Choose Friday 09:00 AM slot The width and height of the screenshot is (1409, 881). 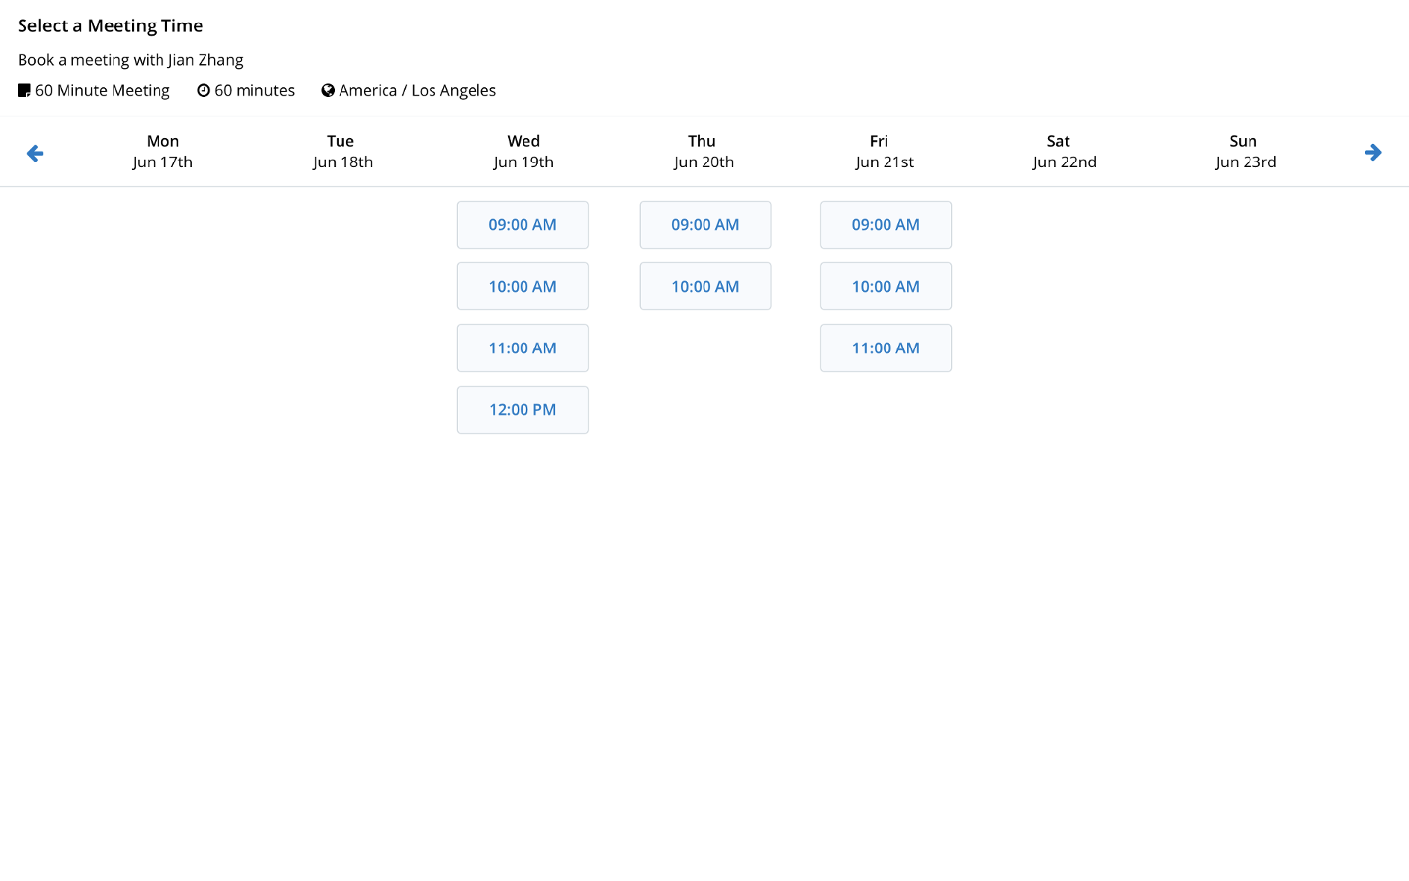(886, 225)
